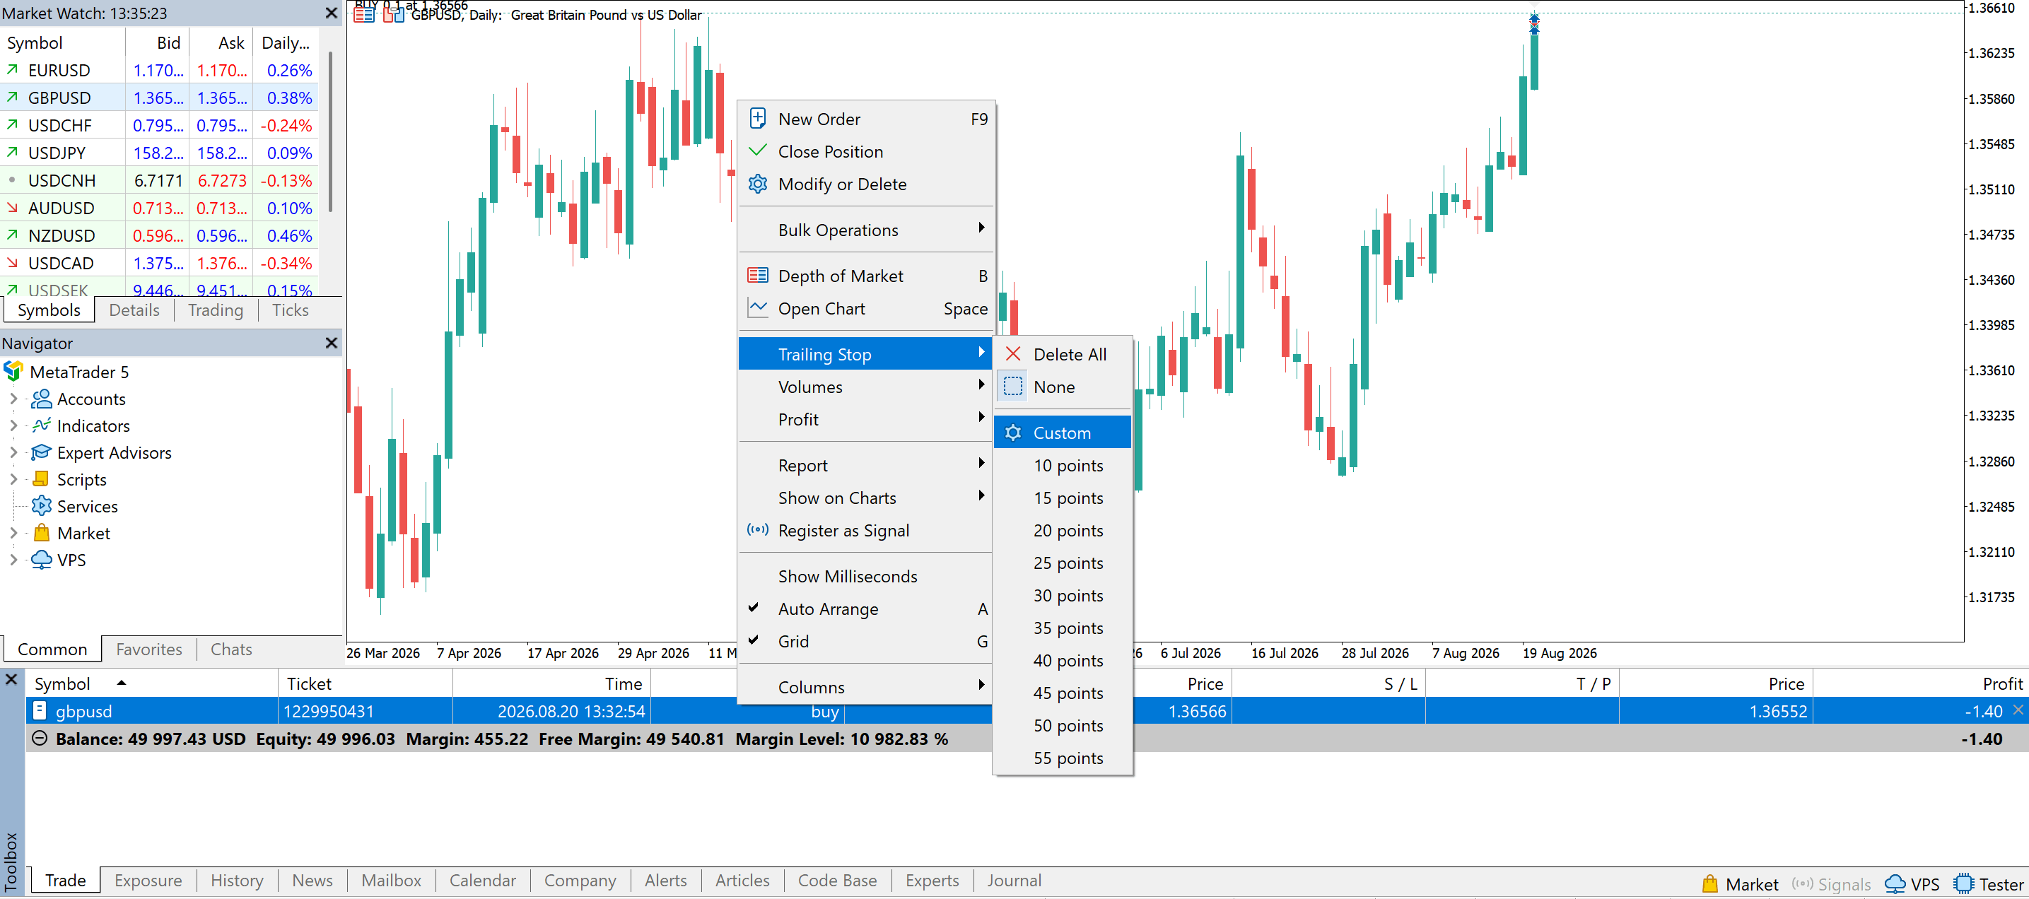Click the VPS cloud icon in Navigator
This screenshot has width=2029, height=899.
41,560
